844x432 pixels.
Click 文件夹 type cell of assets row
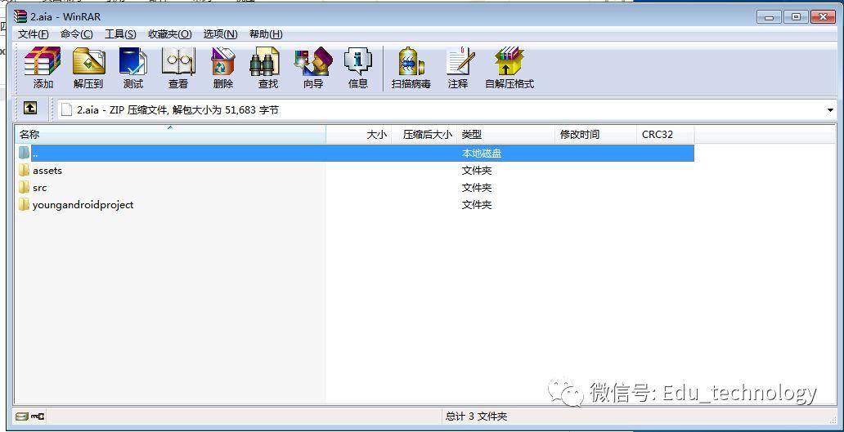point(477,171)
